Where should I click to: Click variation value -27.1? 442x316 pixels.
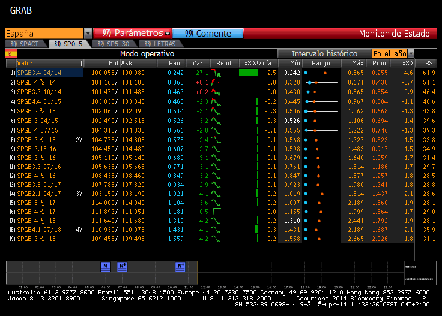pos(201,73)
